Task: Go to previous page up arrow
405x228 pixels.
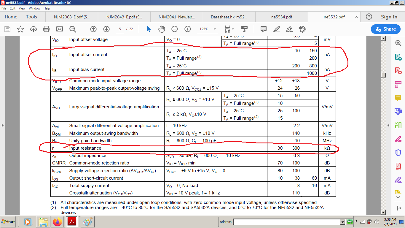Action: pyautogui.click(x=93, y=29)
